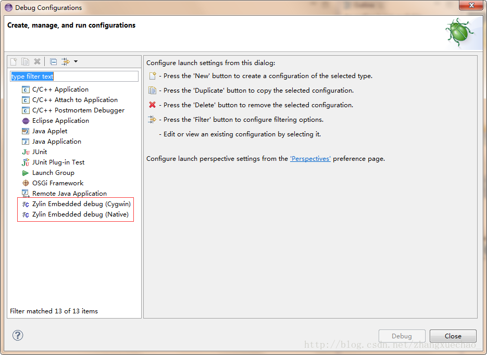Open the filter dropdown arrow in toolbar
The width and height of the screenshot is (487, 355).
click(76, 61)
